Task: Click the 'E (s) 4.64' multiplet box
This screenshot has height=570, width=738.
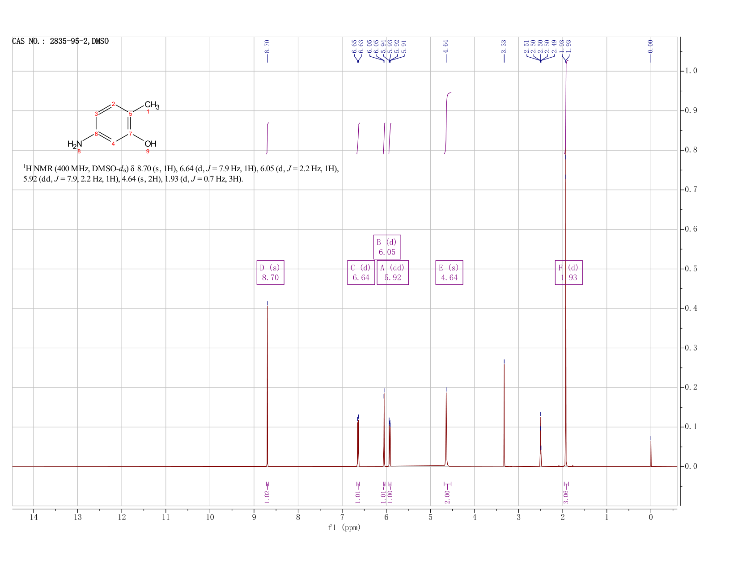Action: pos(450,272)
